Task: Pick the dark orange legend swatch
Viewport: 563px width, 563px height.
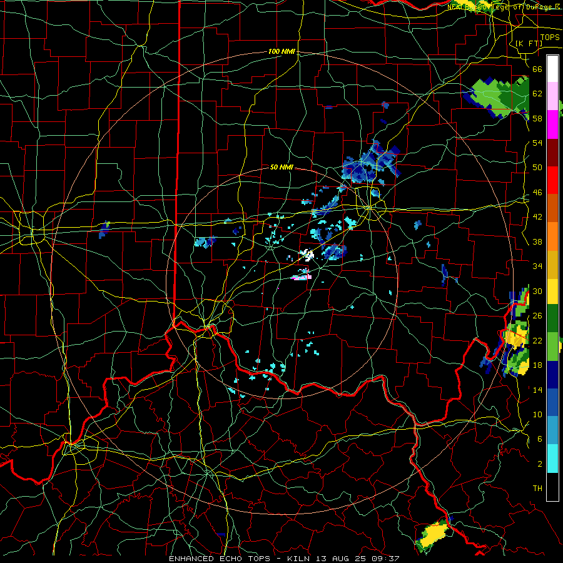Action: pyautogui.click(x=552, y=208)
